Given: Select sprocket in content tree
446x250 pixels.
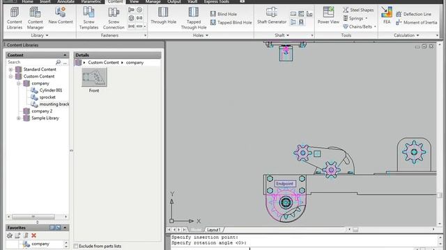Looking at the screenshot, I should pos(47,97).
